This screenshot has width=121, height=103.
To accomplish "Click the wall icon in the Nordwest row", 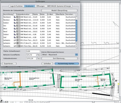I will pyautogui.click(x=15, y=17).
